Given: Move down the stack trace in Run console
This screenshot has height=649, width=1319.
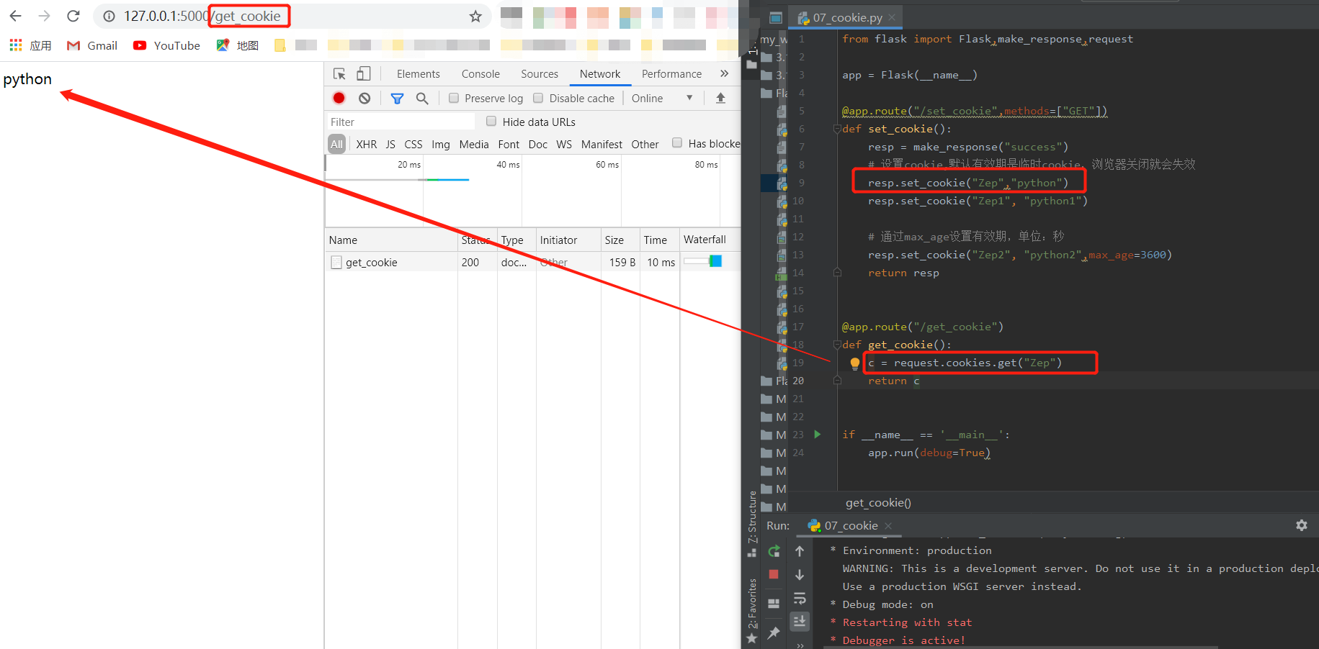Looking at the screenshot, I should point(800,575).
